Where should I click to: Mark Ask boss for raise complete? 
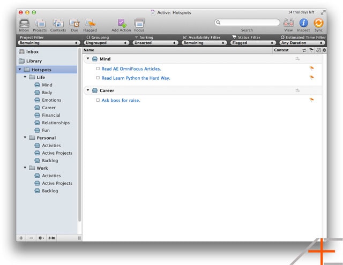[98, 100]
